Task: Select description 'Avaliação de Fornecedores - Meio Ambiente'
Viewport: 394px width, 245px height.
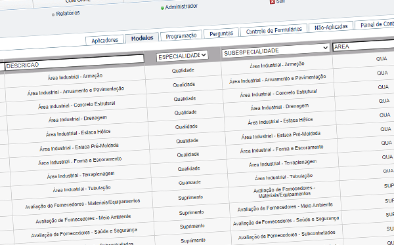Action: pos(83,219)
